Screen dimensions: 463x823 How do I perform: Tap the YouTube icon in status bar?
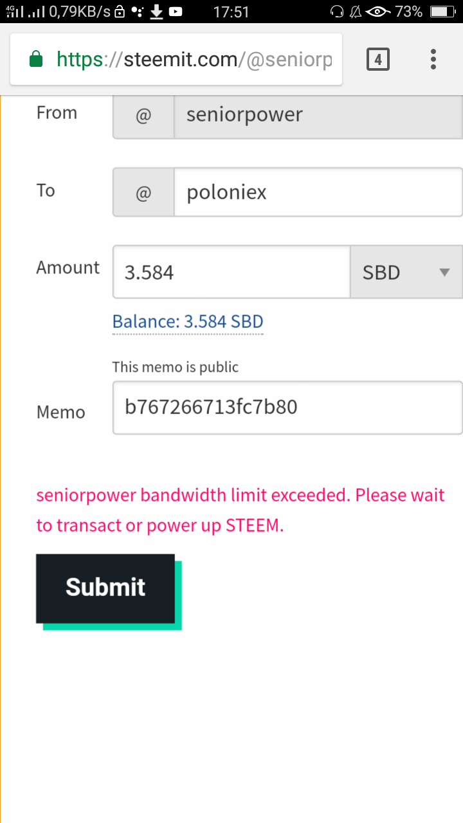175,12
